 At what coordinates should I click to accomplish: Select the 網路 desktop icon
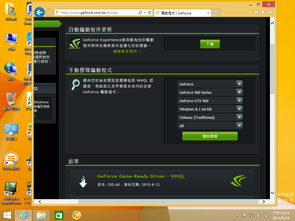point(11,72)
